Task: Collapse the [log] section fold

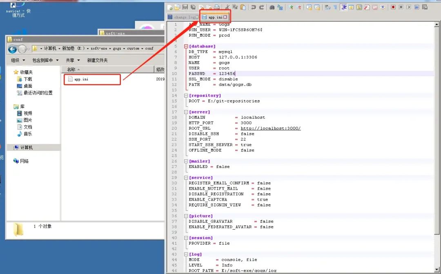Action: (186, 254)
